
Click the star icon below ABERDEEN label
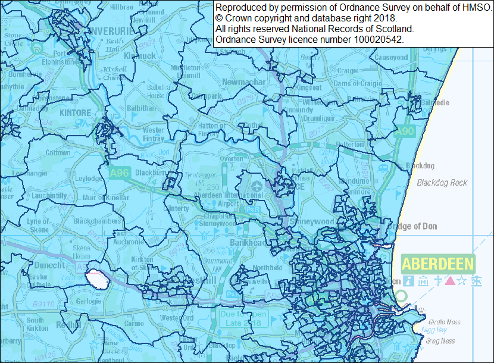click(x=463, y=280)
